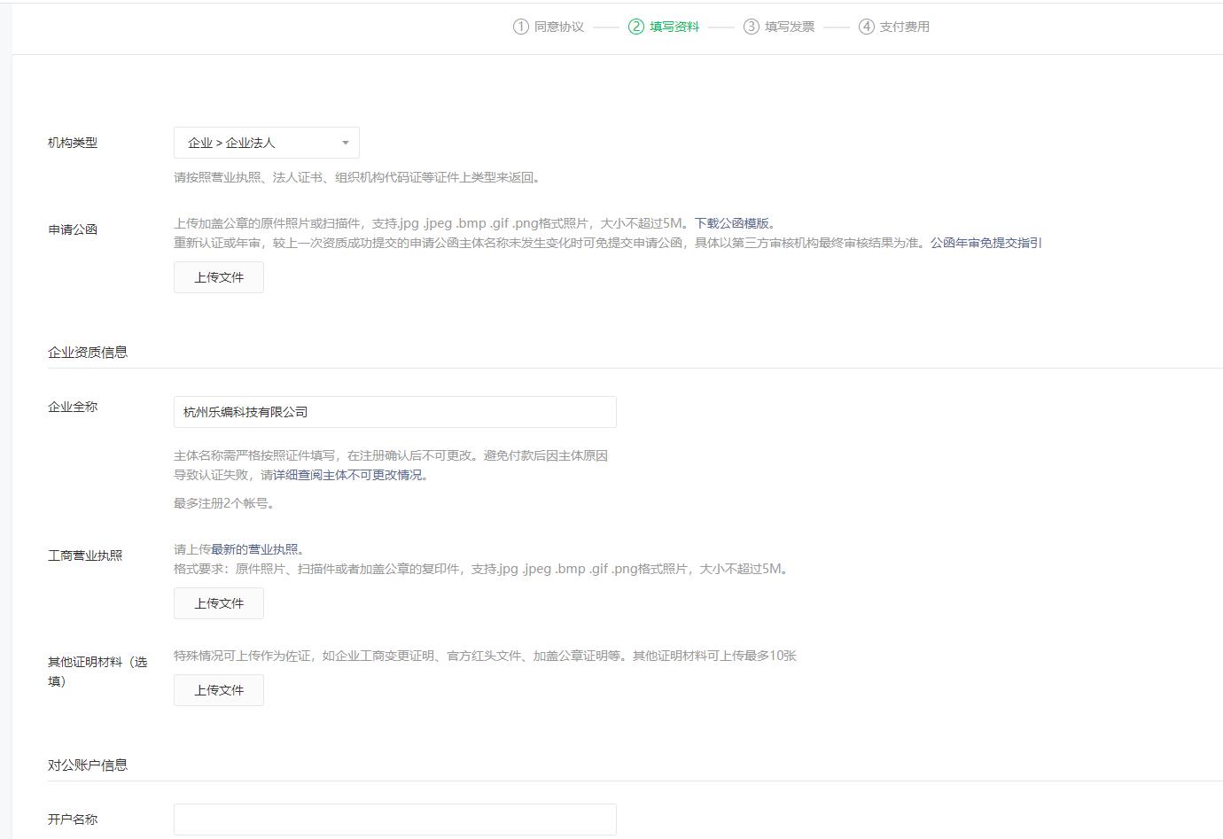The width and height of the screenshot is (1223, 839).
Task: Click the ① step circle icon
Action: pos(522,27)
